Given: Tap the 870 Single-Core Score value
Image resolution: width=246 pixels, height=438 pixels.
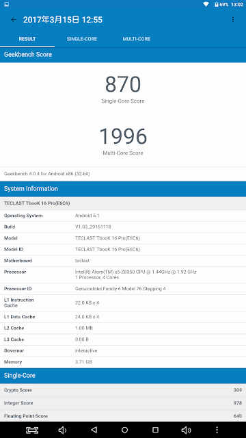Looking at the screenshot, I should coord(123,84).
